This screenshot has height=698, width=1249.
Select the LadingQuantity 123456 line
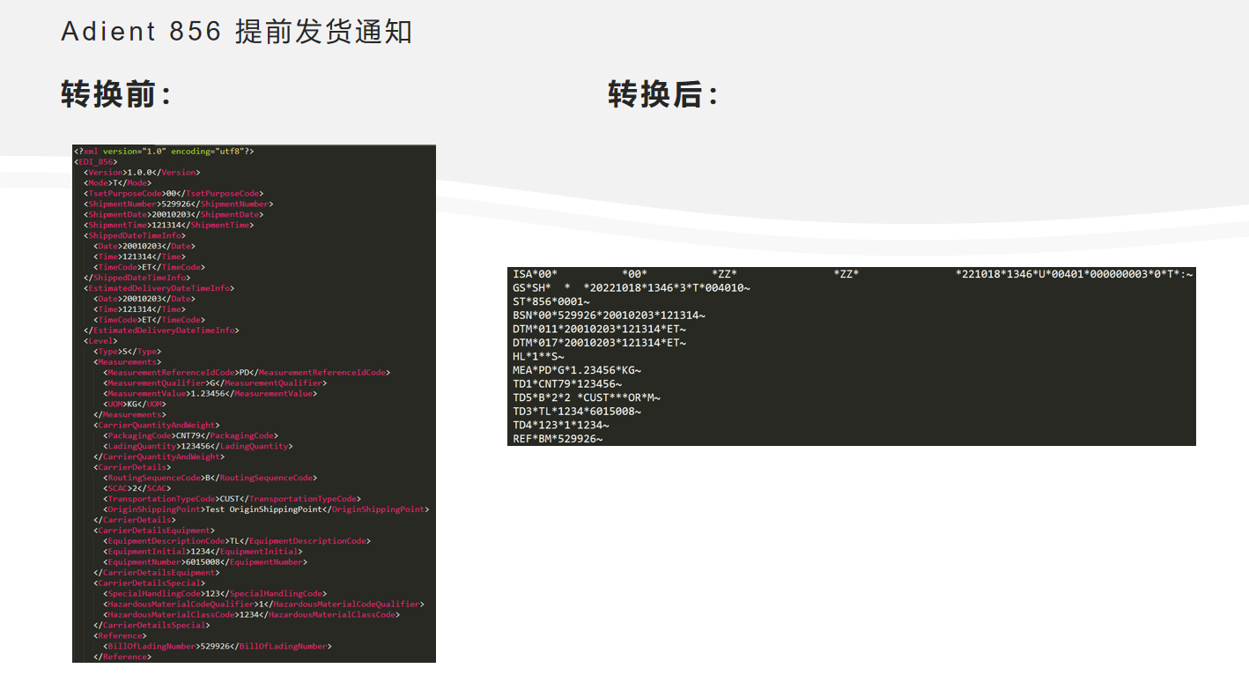[x=198, y=446]
